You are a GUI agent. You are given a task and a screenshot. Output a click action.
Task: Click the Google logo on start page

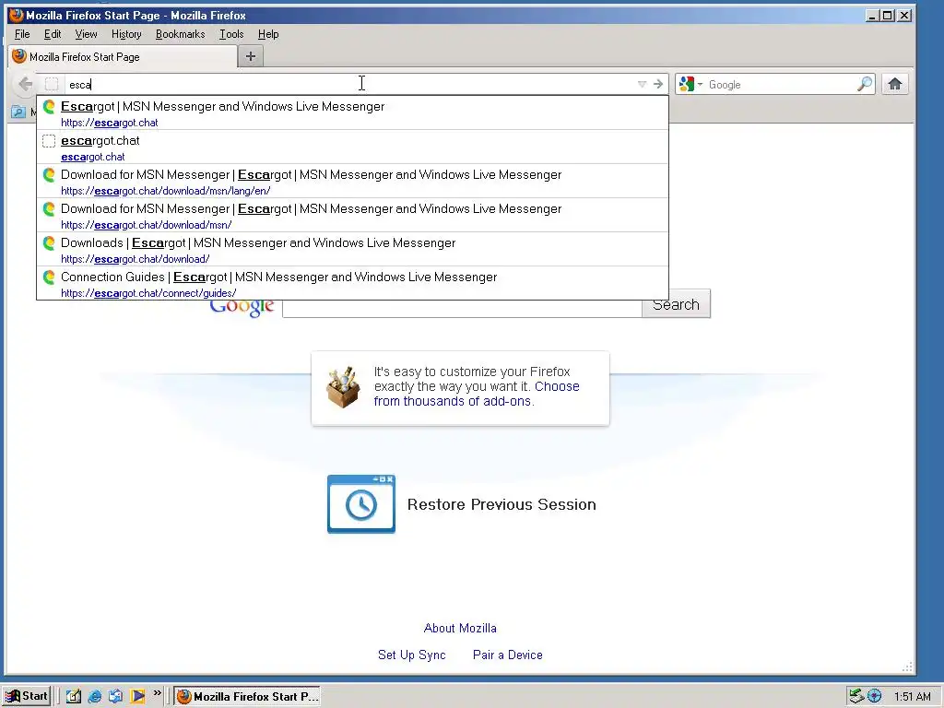tap(242, 307)
